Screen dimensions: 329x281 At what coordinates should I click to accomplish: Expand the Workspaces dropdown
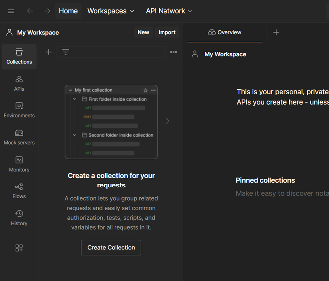(111, 11)
